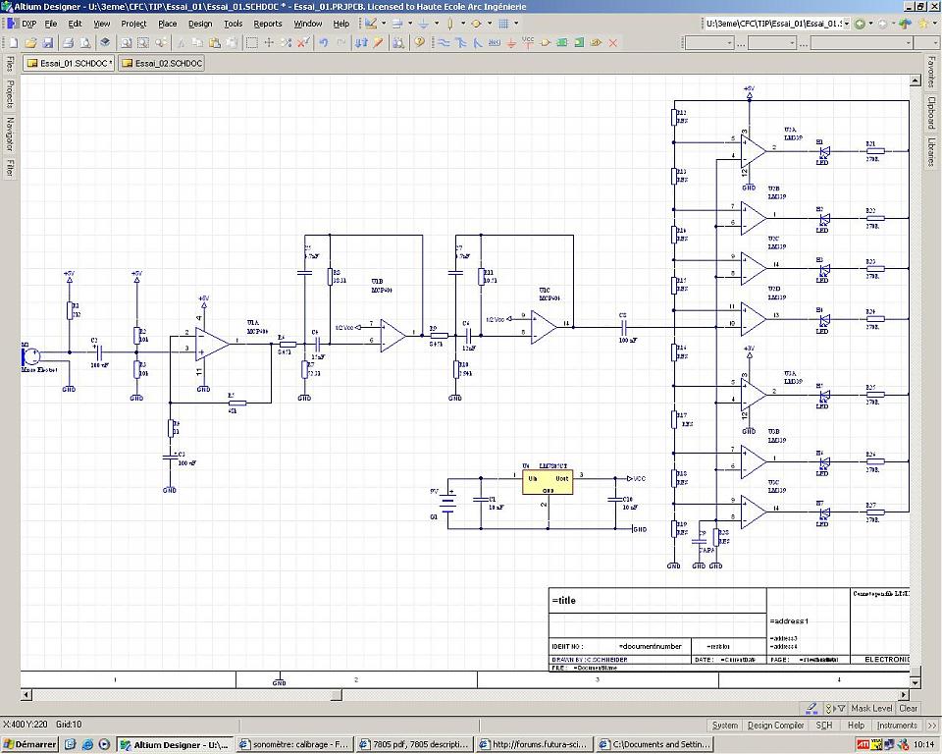
Task: Open the Design Compiler panel button
Action: point(775,726)
